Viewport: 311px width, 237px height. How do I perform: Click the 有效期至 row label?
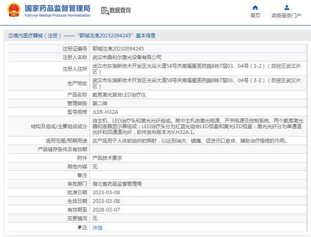point(77,210)
